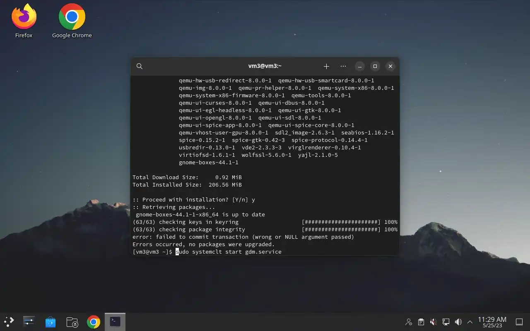This screenshot has height=331, width=530.
Task: Minimize the vm3@vm3 terminal window
Action: pyautogui.click(x=360, y=66)
